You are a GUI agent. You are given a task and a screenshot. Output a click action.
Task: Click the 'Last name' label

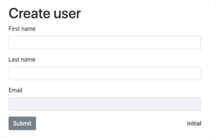22,59
